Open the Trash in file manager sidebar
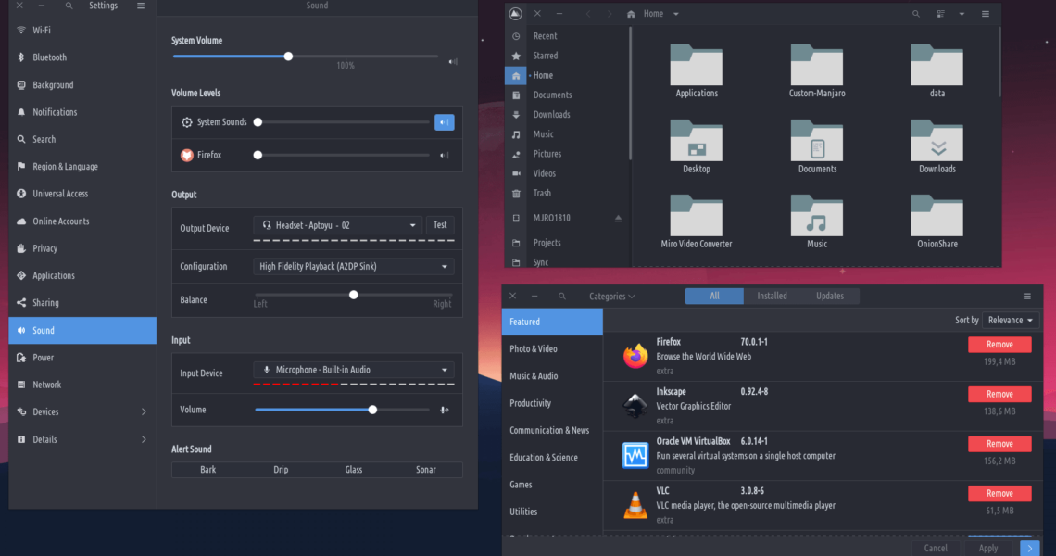 [542, 194]
